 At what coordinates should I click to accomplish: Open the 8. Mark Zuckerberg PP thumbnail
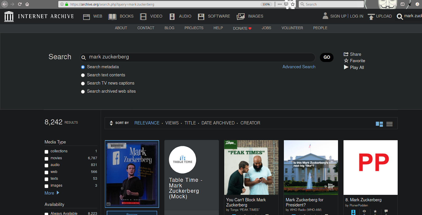point(371,168)
